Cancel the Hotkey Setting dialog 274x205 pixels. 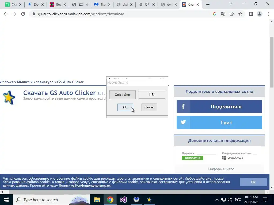149,107
